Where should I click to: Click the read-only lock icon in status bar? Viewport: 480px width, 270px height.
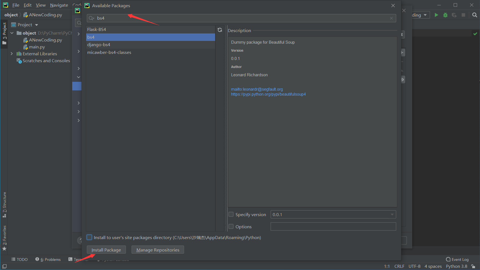pos(473,266)
